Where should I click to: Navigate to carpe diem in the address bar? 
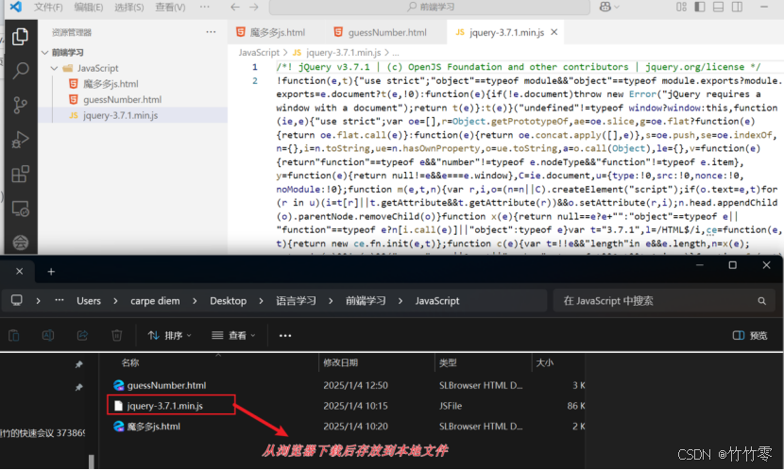coord(155,301)
